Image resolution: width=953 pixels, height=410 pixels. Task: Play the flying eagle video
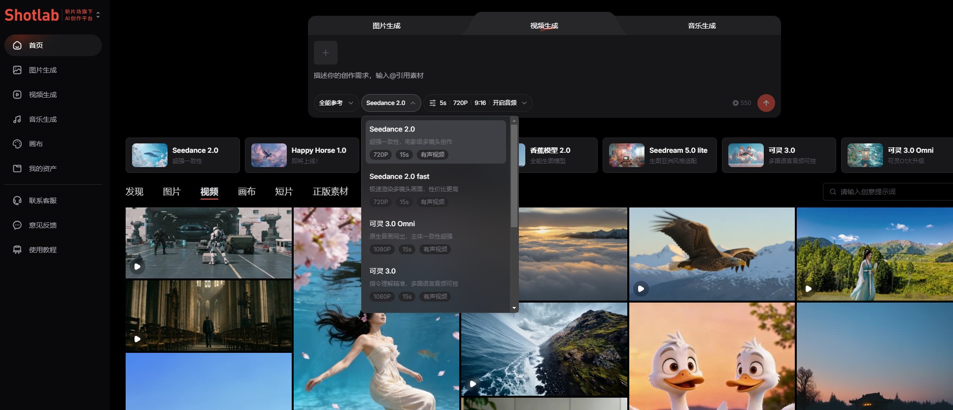[641, 289]
